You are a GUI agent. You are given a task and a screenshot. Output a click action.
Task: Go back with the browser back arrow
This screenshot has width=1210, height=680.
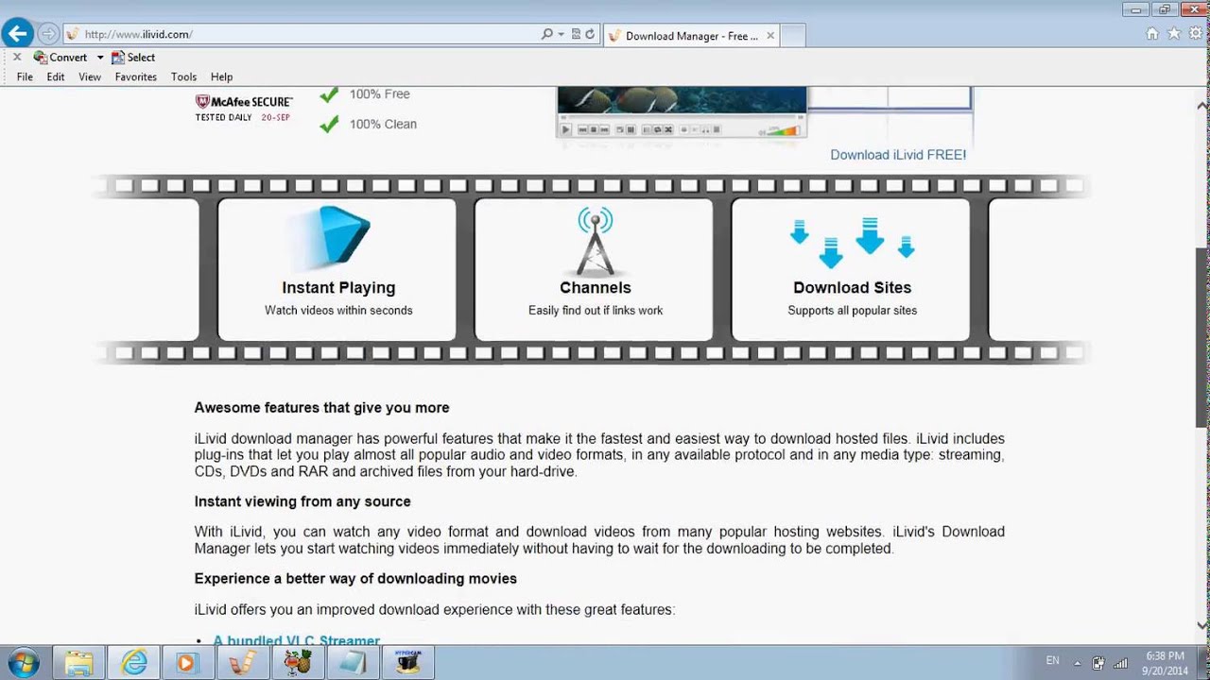click(17, 34)
